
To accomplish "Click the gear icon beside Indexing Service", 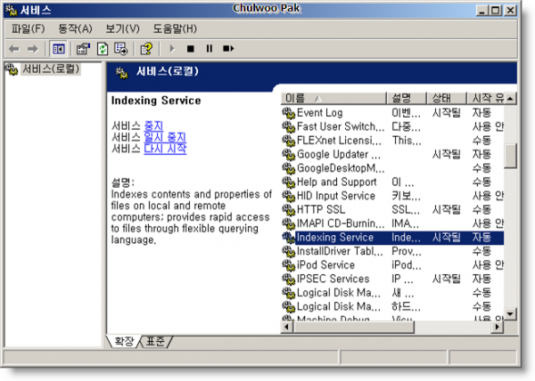I will 288,238.
